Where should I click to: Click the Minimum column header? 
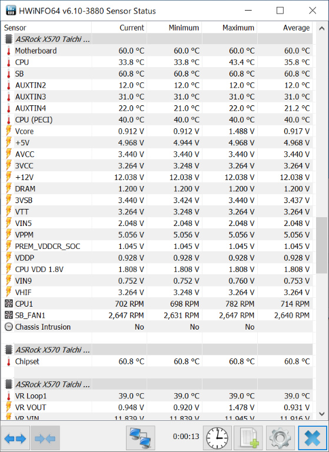[x=174, y=28]
